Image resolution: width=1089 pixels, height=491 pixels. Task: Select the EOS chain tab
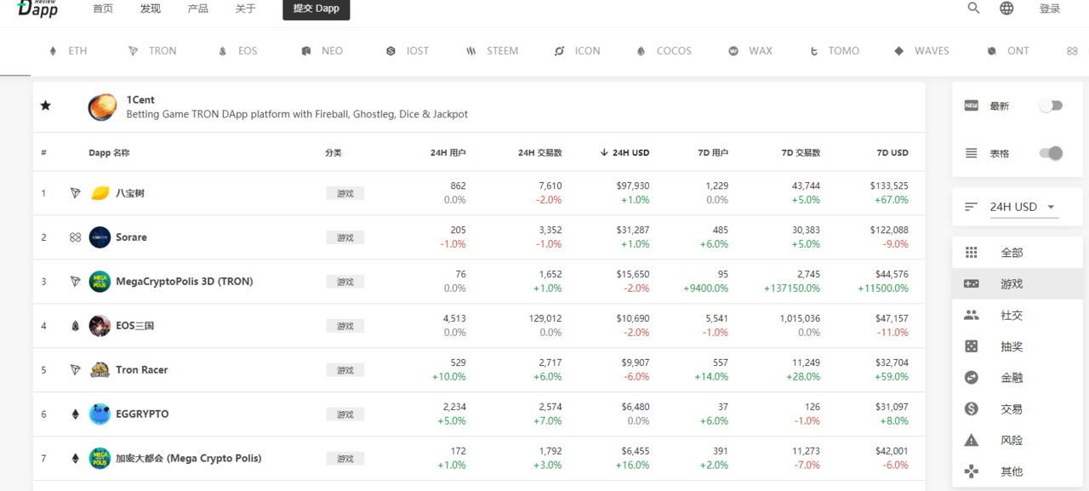[238, 51]
